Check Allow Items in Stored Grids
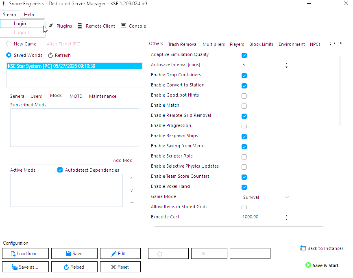 coord(244,207)
